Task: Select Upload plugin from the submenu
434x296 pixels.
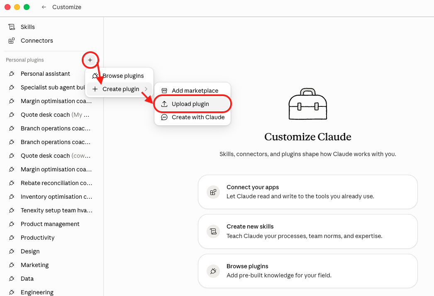Action: click(x=193, y=104)
